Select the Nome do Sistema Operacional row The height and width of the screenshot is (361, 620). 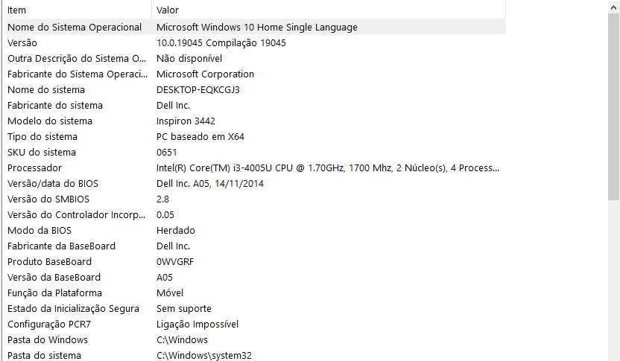(75, 28)
